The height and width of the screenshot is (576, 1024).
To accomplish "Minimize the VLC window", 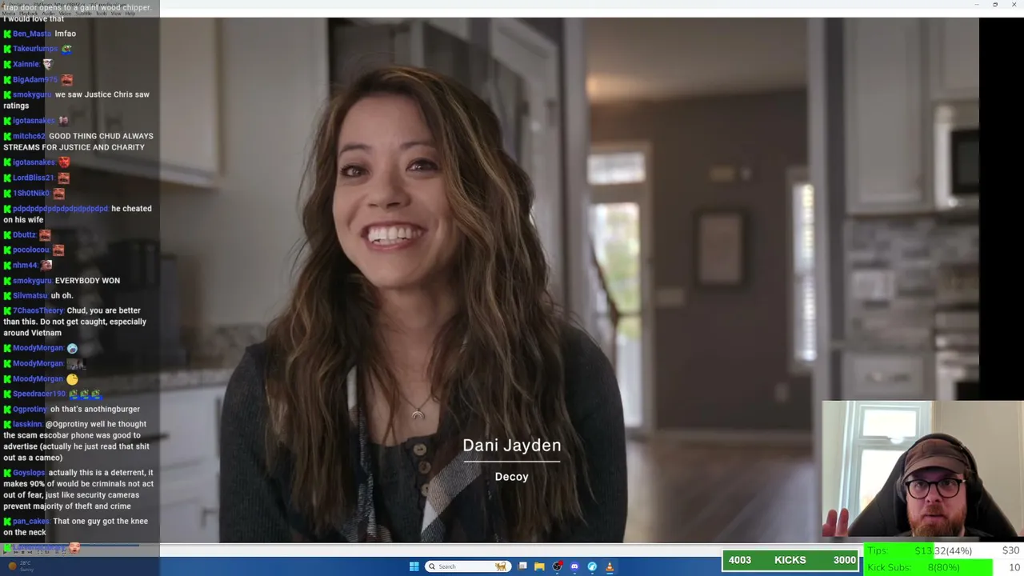I will 977,5.
